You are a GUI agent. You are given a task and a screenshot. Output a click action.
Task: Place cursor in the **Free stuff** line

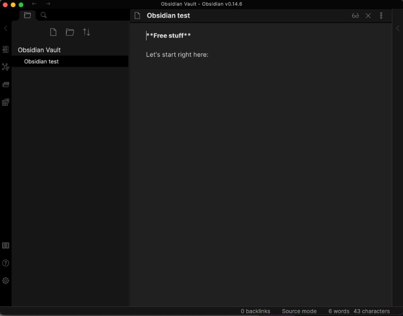coord(168,35)
